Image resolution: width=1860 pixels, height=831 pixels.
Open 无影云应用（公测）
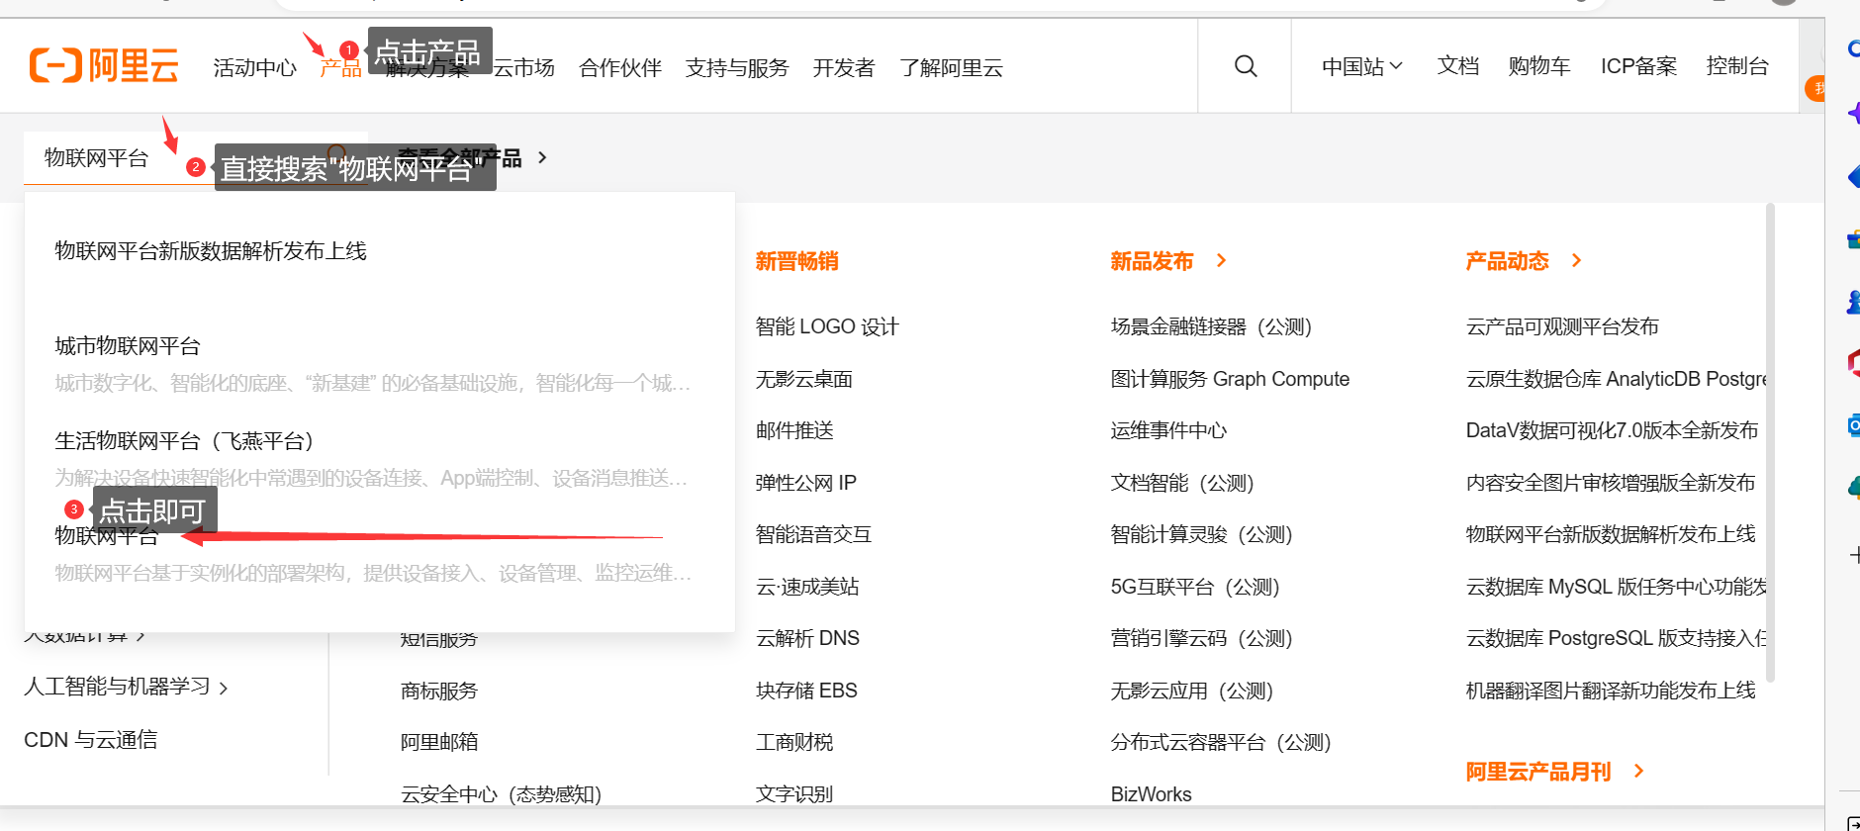click(x=1192, y=691)
